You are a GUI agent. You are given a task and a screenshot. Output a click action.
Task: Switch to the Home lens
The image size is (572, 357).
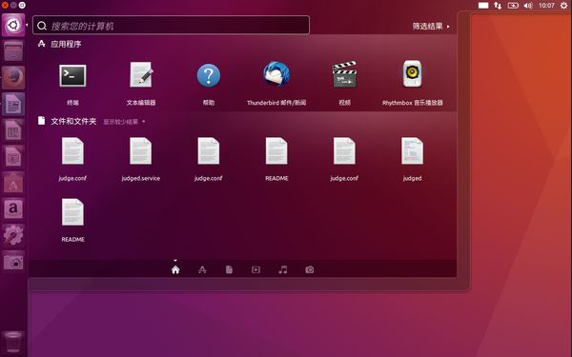click(x=175, y=269)
